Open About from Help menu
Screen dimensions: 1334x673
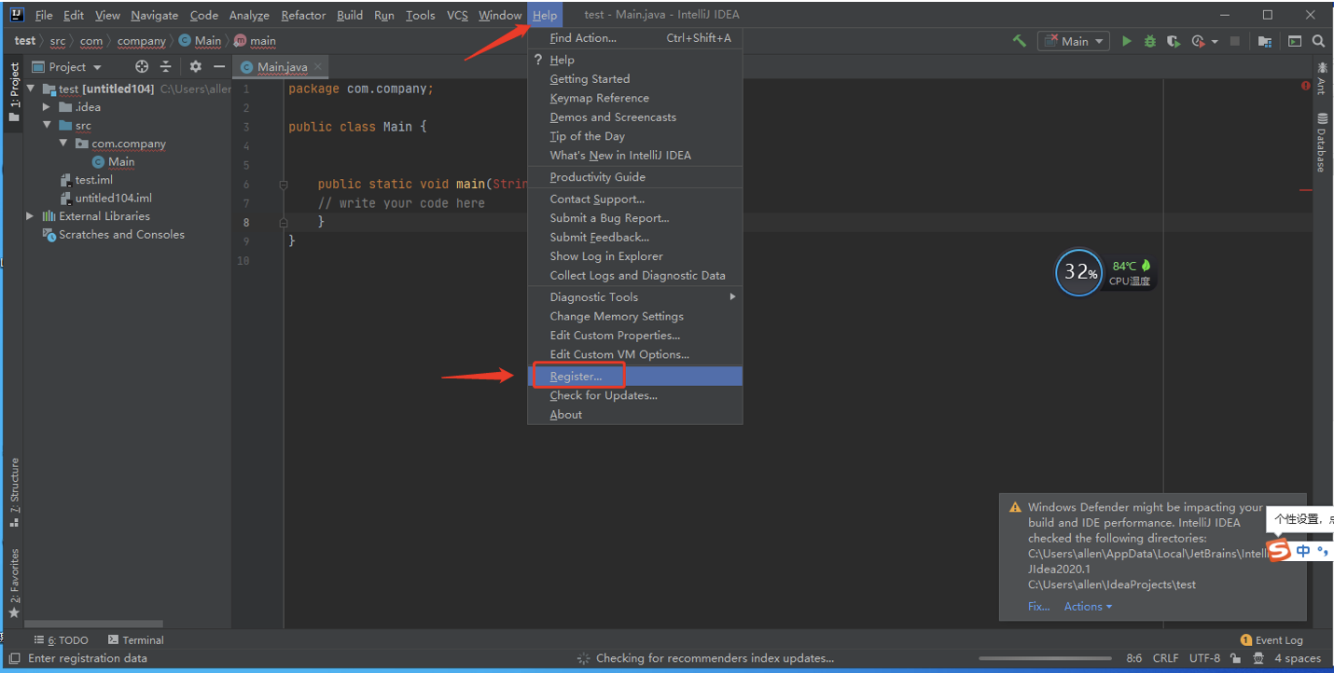(x=635, y=415)
